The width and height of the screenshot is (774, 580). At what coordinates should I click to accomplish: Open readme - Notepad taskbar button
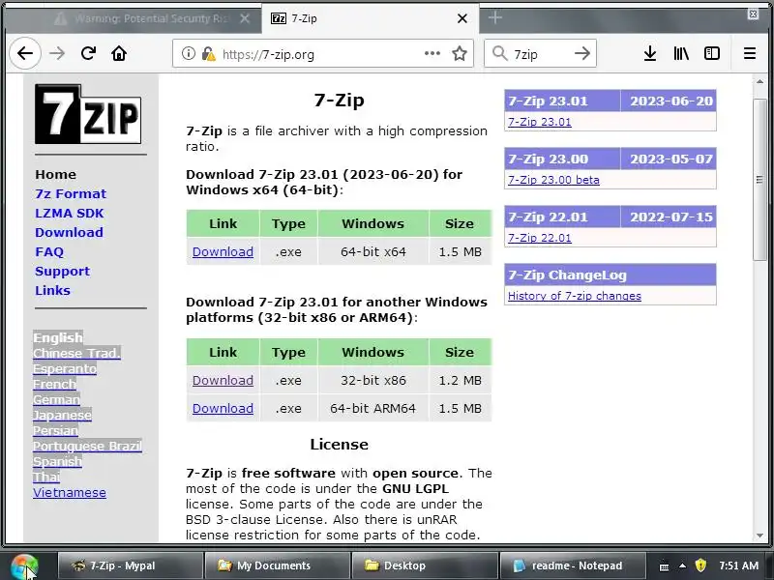(x=573, y=565)
